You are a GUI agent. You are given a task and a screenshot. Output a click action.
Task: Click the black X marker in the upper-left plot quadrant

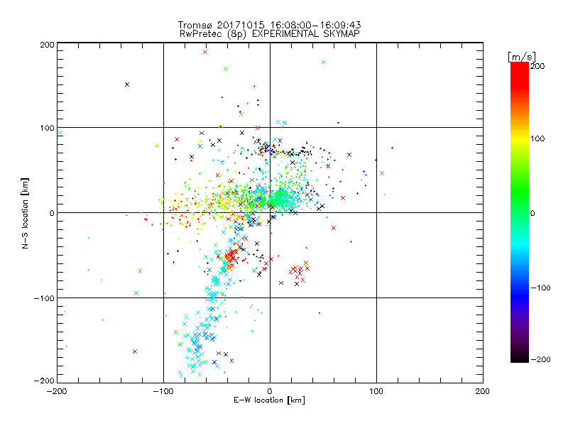[127, 84]
